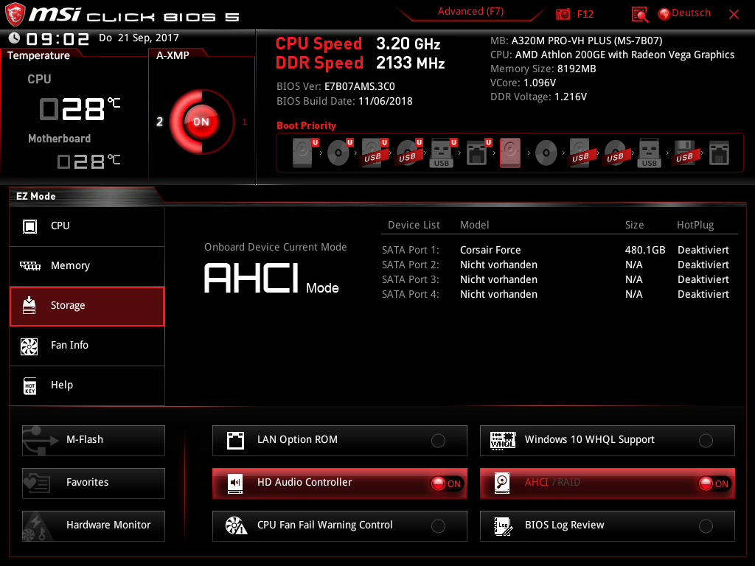The height and width of the screenshot is (566, 755).
Task: Open the Memory section
Action: click(x=87, y=265)
